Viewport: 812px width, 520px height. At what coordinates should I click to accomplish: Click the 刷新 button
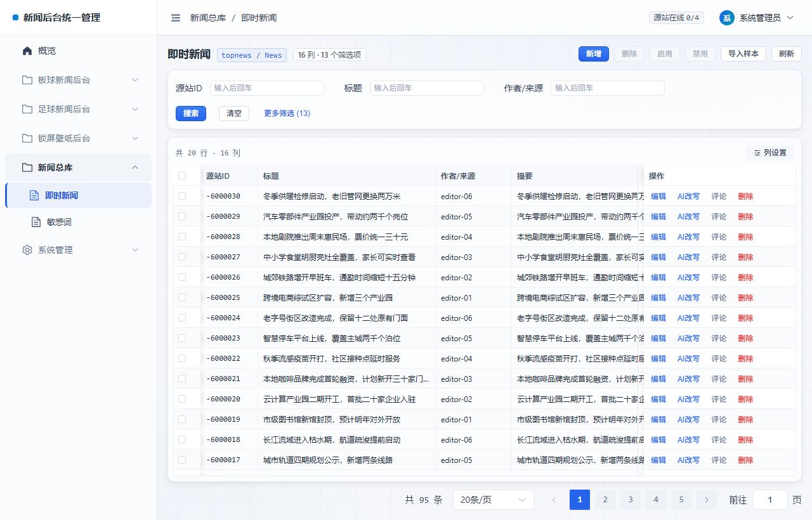click(x=787, y=54)
